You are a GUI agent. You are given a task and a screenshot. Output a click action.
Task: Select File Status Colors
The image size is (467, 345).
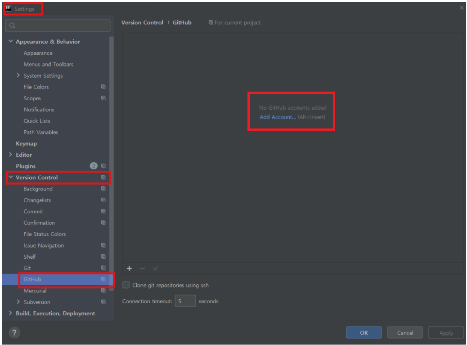click(x=45, y=234)
